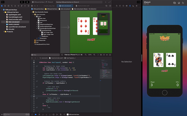Run the app with the play button
Image resolution: width=187 pixels, height=116 pixels.
pyautogui.click(x=22, y=2)
